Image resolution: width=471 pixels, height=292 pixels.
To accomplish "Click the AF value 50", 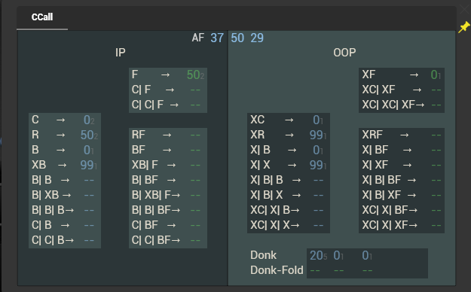I will pyautogui.click(x=237, y=38).
